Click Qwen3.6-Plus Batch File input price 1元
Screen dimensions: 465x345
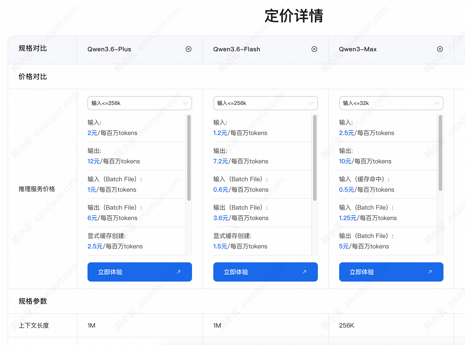[92, 190]
